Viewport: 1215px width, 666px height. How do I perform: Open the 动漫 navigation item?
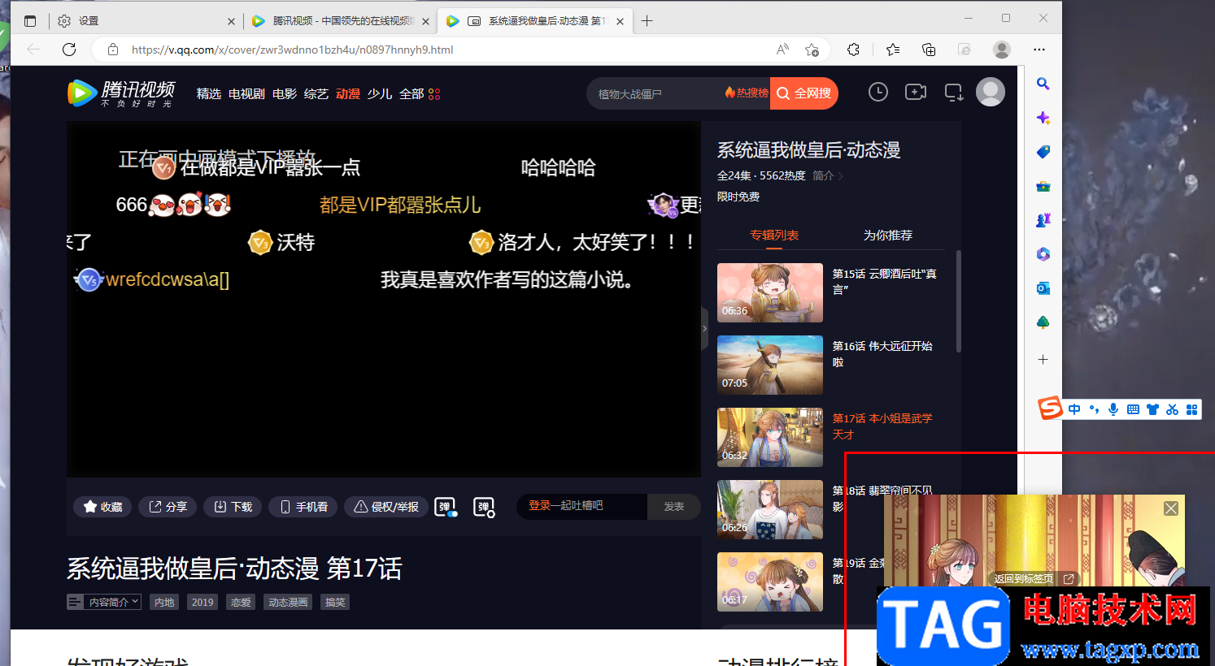coord(348,94)
